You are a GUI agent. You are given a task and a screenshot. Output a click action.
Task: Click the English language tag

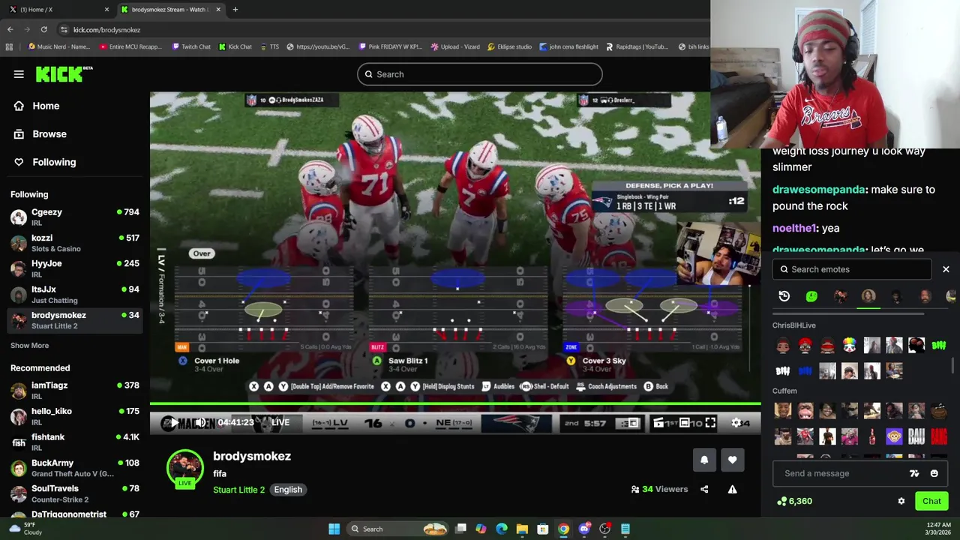[x=288, y=489]
